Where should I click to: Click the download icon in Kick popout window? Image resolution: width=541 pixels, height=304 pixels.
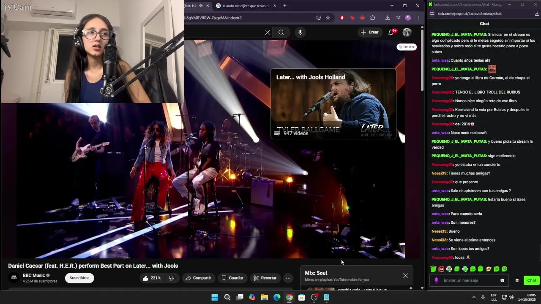coord(537,14)
